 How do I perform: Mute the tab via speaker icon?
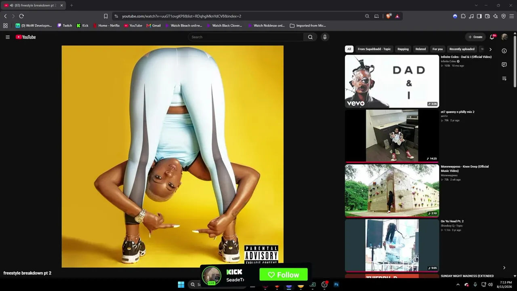click(11, 5)
